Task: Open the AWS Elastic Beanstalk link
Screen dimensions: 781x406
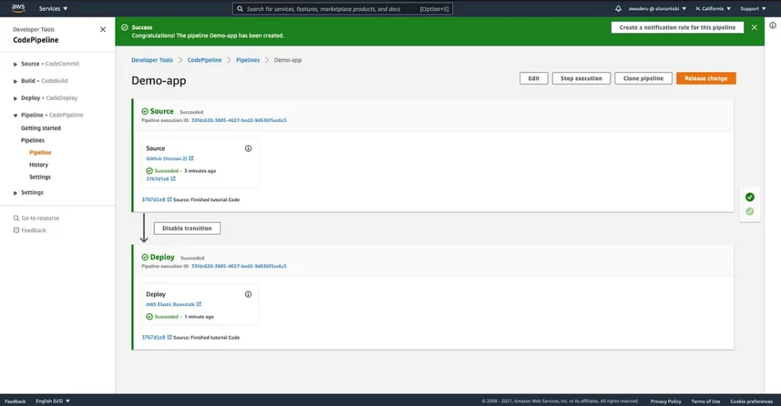Action: (x=171, y=304)
